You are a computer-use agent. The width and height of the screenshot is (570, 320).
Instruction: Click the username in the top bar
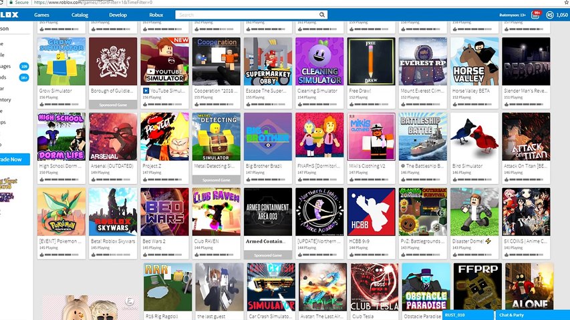point(513,15)
